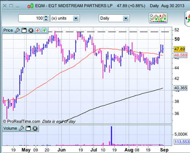The image size is (190, 153).
Task: Click the Price panel label
Action: point(8,30)
